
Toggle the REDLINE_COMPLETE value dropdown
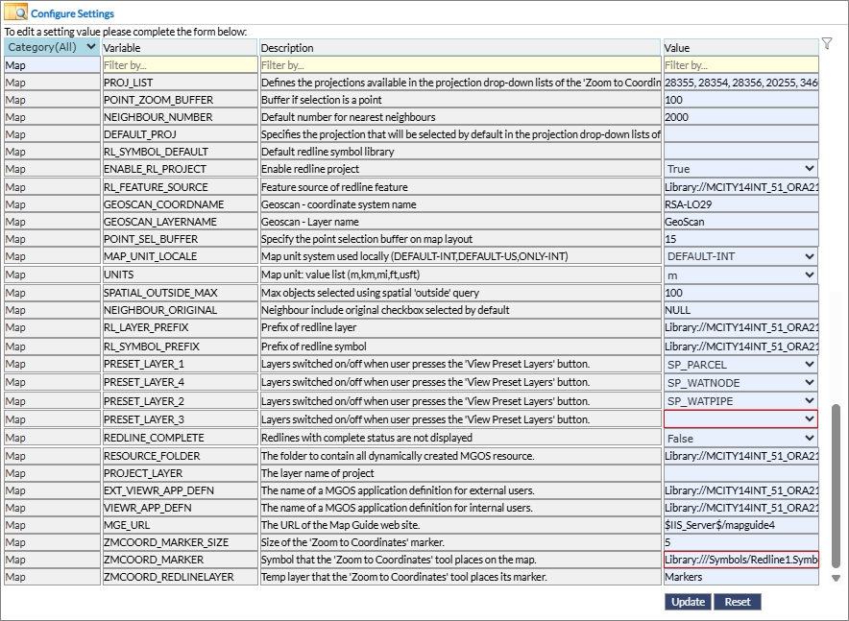[x=740, y=439]
